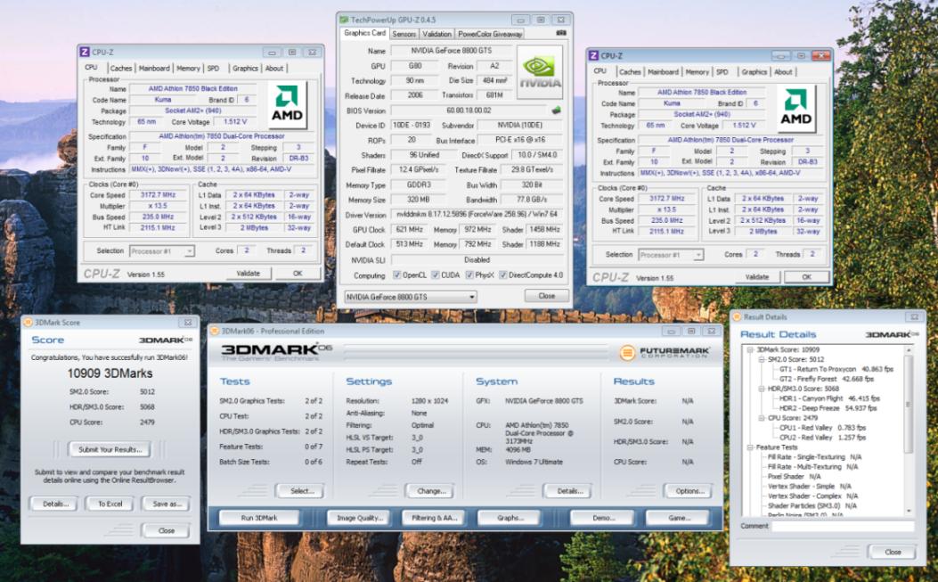938x582 pixels.
Task: Select GT1 - Return To Proxycon result row
Action: 836,370
